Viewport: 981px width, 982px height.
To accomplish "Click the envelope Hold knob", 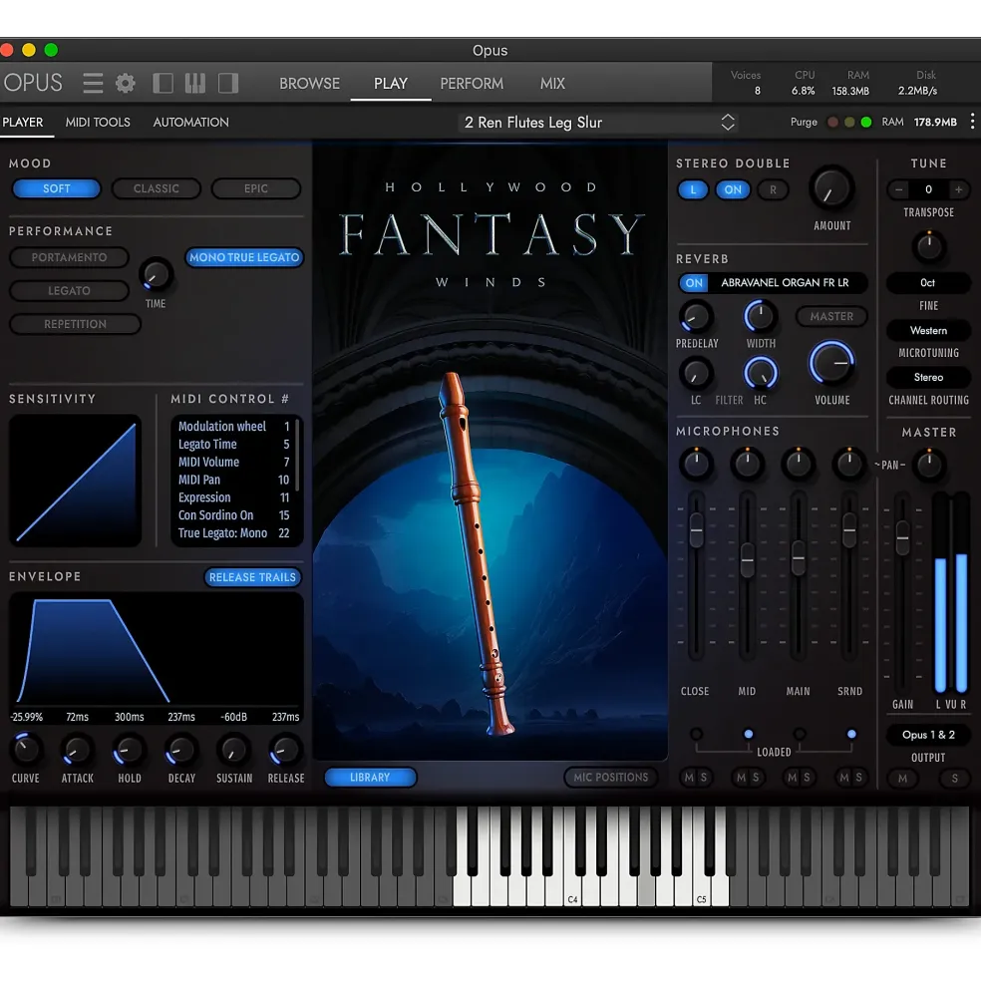I will pos(129,749).
